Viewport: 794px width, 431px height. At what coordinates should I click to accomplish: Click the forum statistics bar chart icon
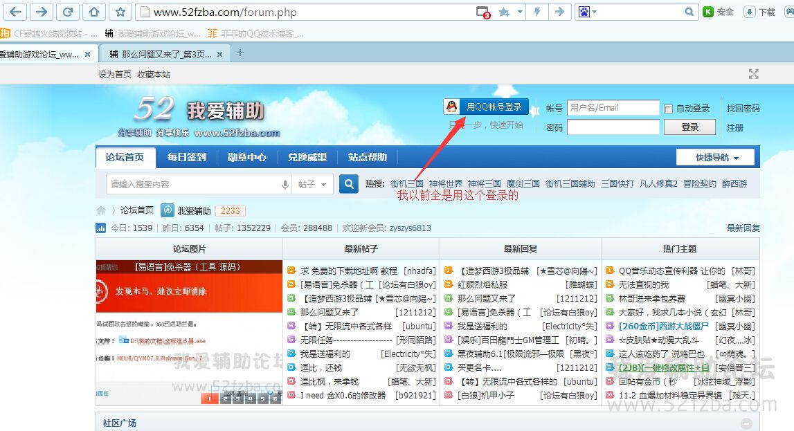[101, 228]
